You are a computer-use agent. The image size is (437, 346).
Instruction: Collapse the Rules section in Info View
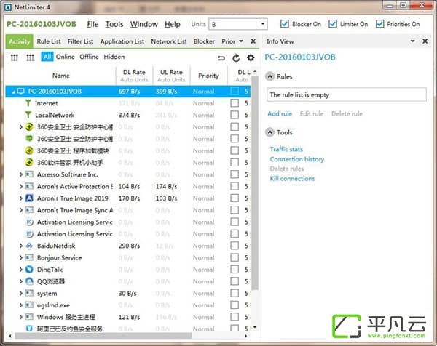(269, 76)
